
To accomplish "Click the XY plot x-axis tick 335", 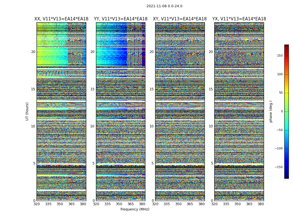I will pyautogui.click(x=167, y=204).
